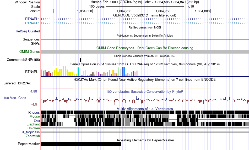Click the light blue RTN4RL1 transcript label
Screen dimensions: 249x150
coord(33,23)
